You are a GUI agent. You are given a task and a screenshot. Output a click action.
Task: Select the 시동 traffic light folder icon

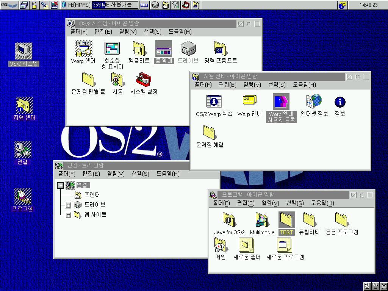pos(117,83)
